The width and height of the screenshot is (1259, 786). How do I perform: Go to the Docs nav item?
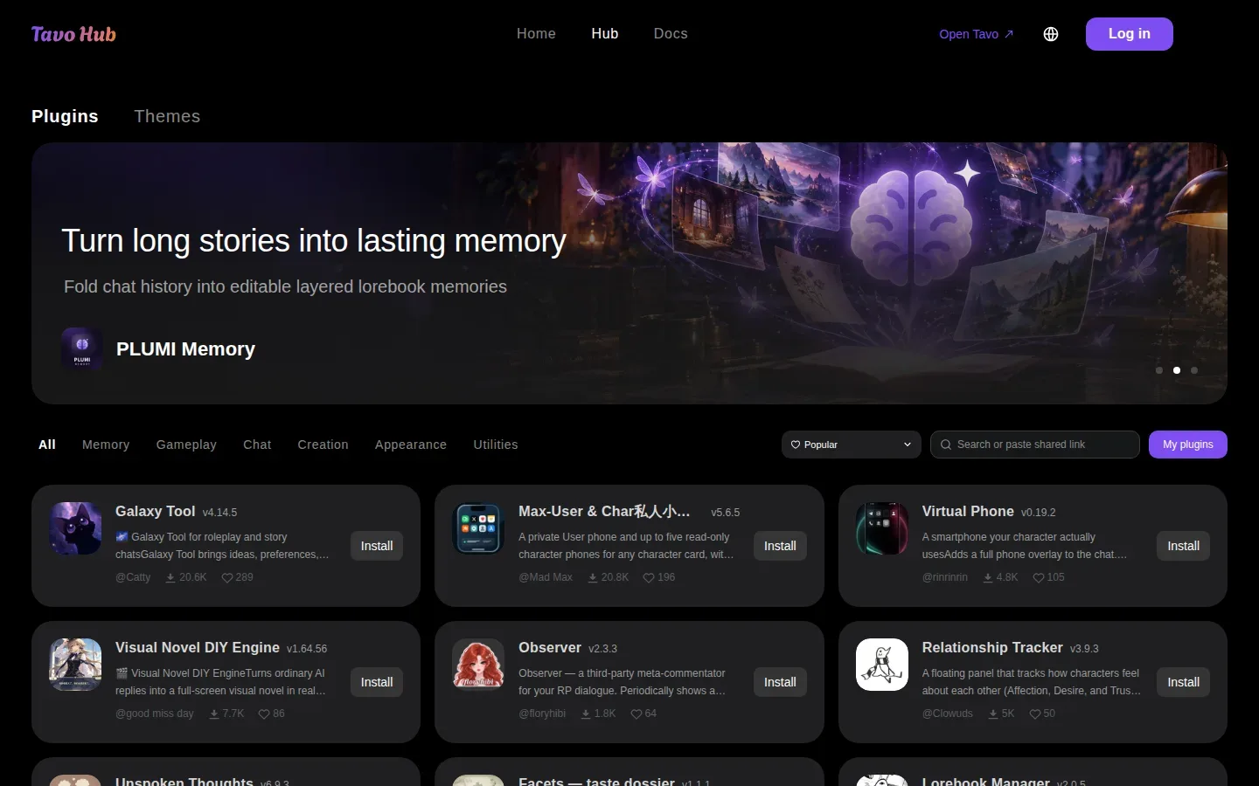[671, 33]
